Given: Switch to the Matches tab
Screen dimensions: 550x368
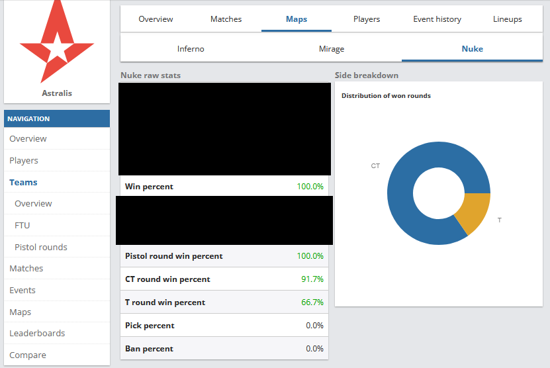Looking at the screenshot, I should tap(226, 19).
